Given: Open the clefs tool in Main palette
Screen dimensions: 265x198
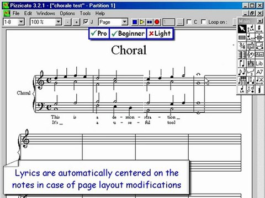Looking at the screenshot, I should coord(251,54).
